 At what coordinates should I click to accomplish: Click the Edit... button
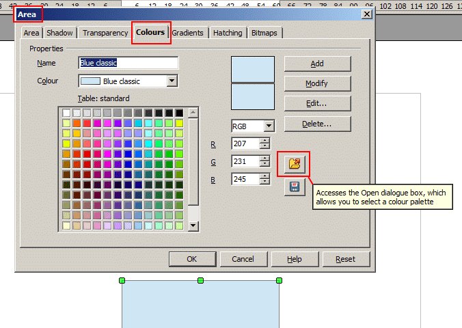tap(317, 104)
